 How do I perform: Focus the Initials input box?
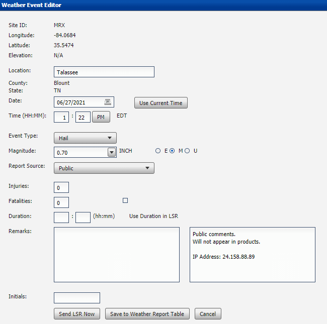click(76, 298)
